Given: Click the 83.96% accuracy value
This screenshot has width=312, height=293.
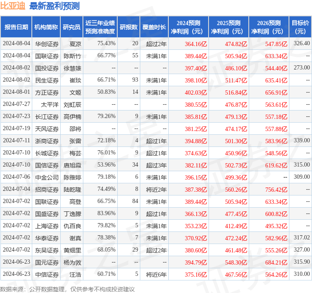Looking at the screenshot, I should (106, 213).
